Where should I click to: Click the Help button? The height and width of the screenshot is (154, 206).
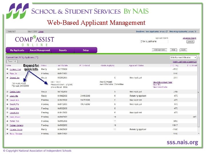(x=173, y=50)
